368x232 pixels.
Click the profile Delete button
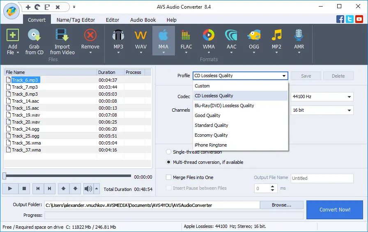[x=338, y=76]
